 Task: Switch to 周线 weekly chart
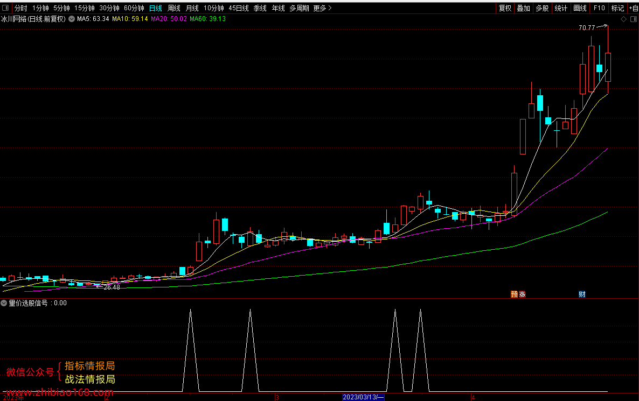pos(174,8)
